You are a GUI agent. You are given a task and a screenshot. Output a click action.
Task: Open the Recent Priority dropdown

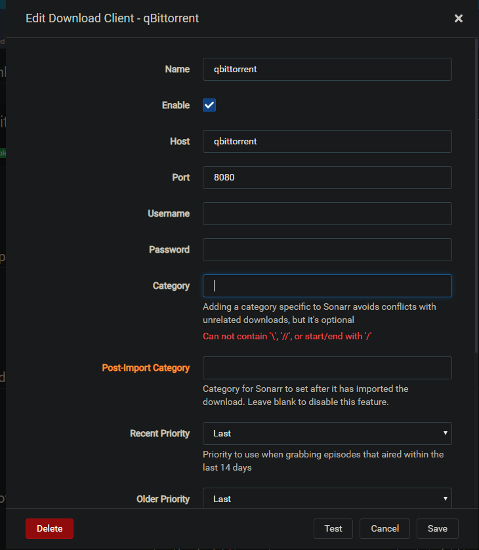[327, 434]
